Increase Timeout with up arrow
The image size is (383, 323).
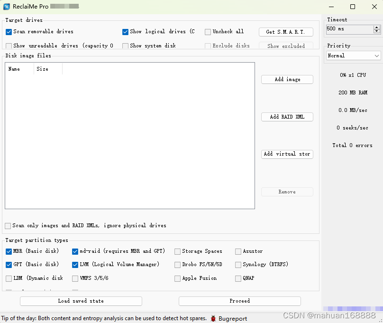point(377,28)
